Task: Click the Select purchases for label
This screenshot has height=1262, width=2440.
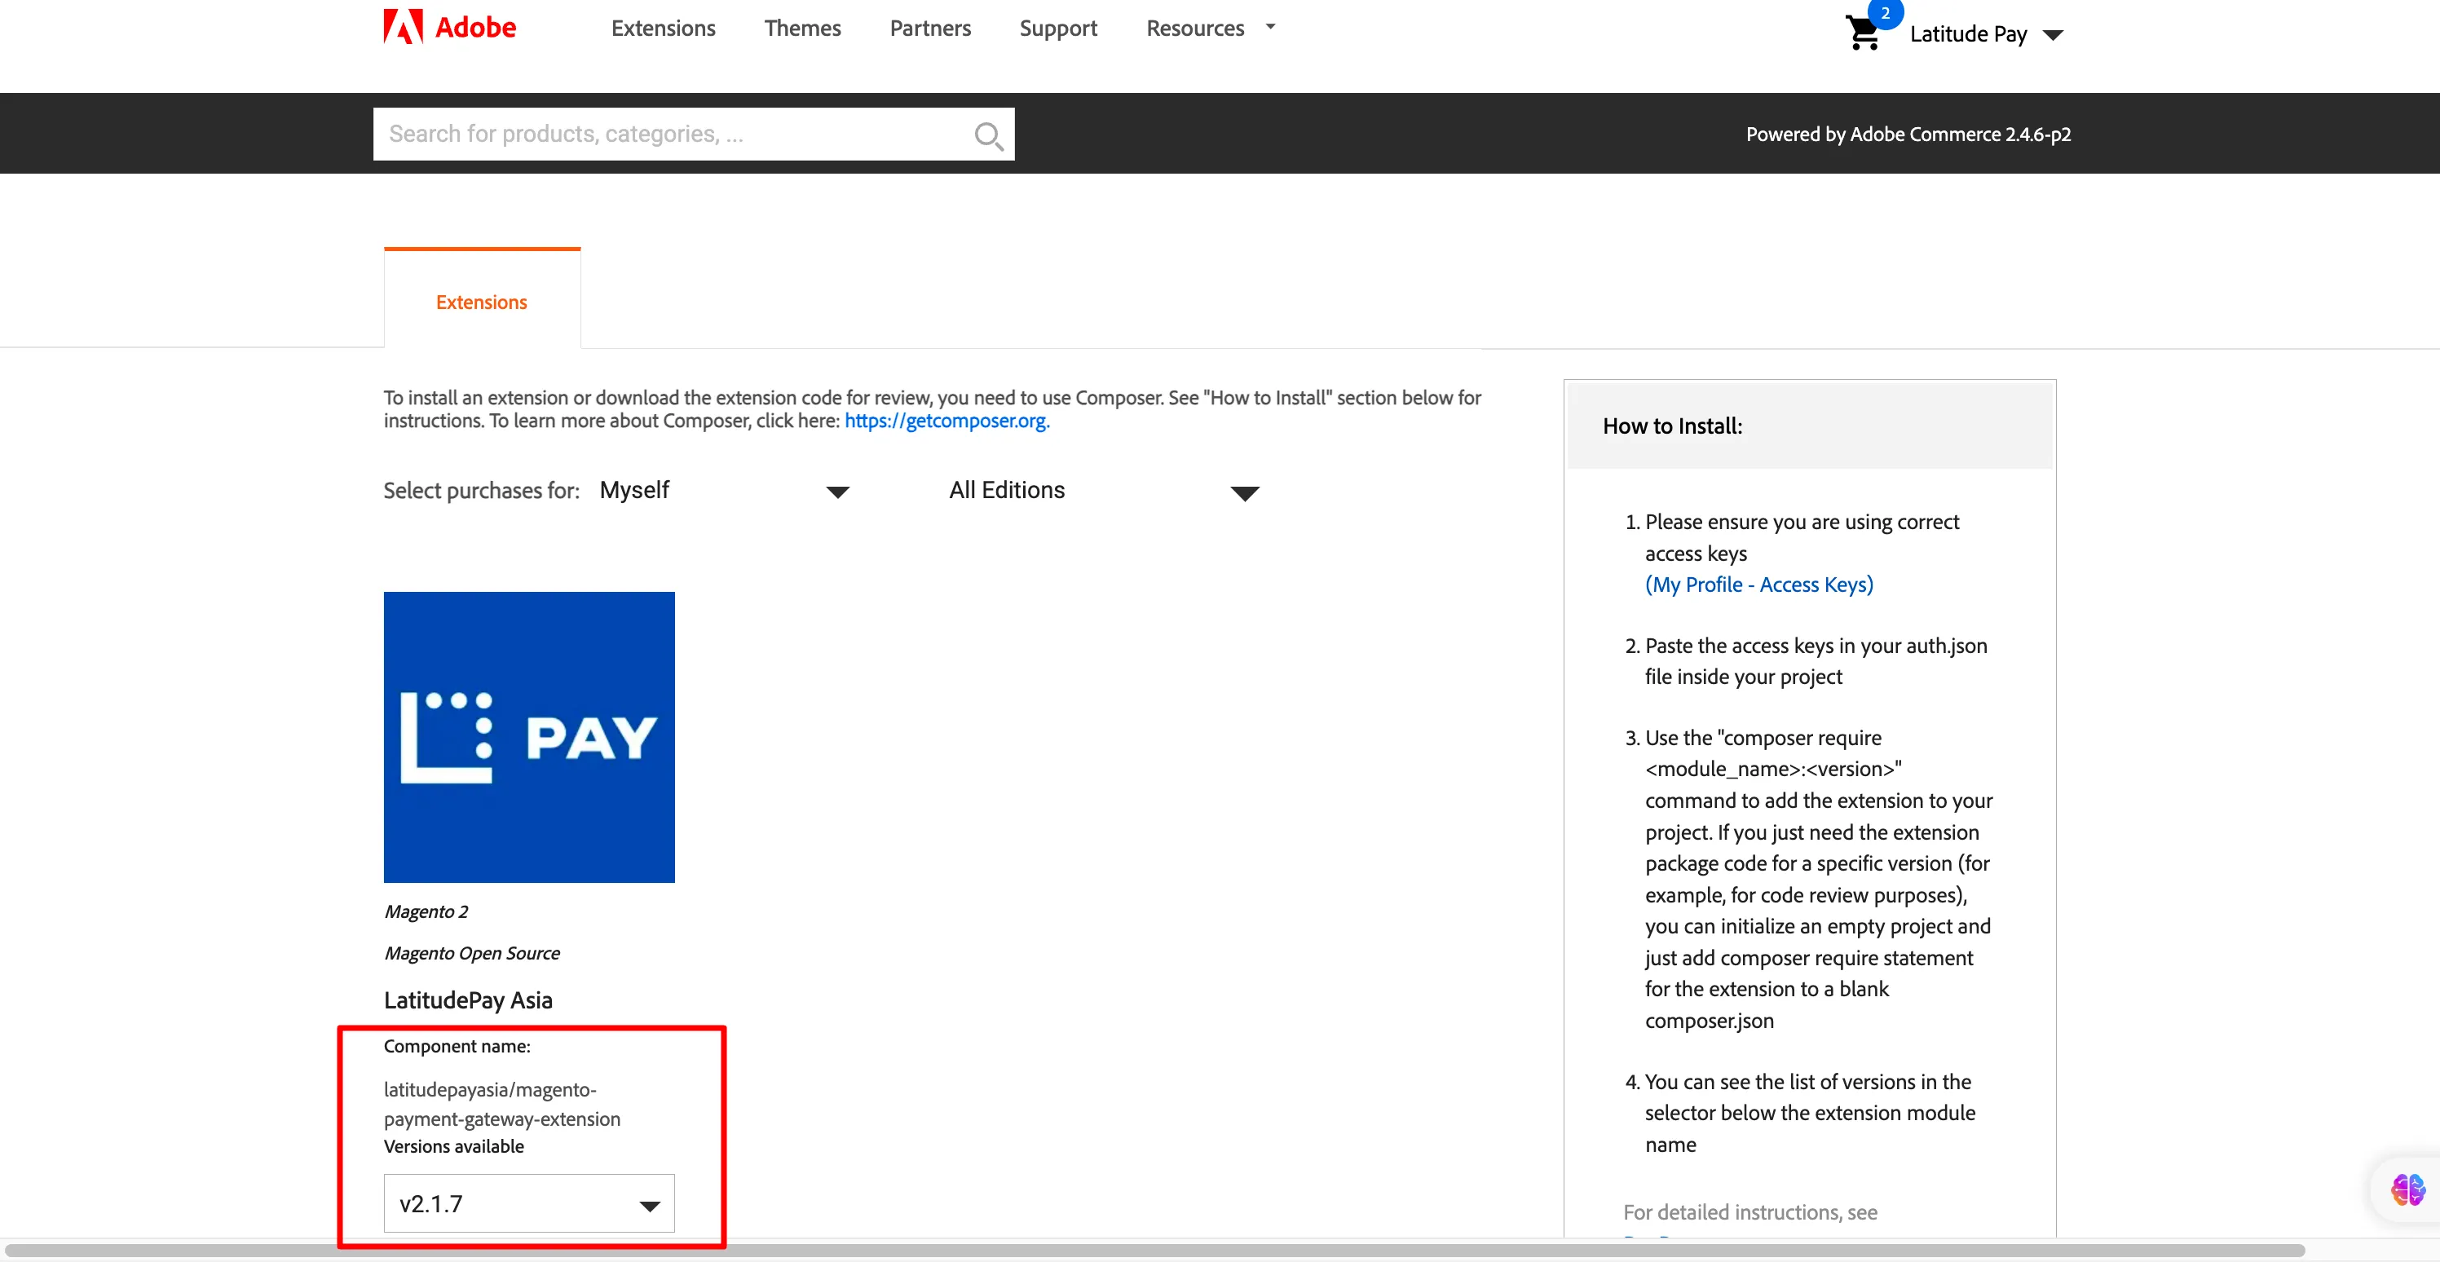Action: [x=481, y=490]
